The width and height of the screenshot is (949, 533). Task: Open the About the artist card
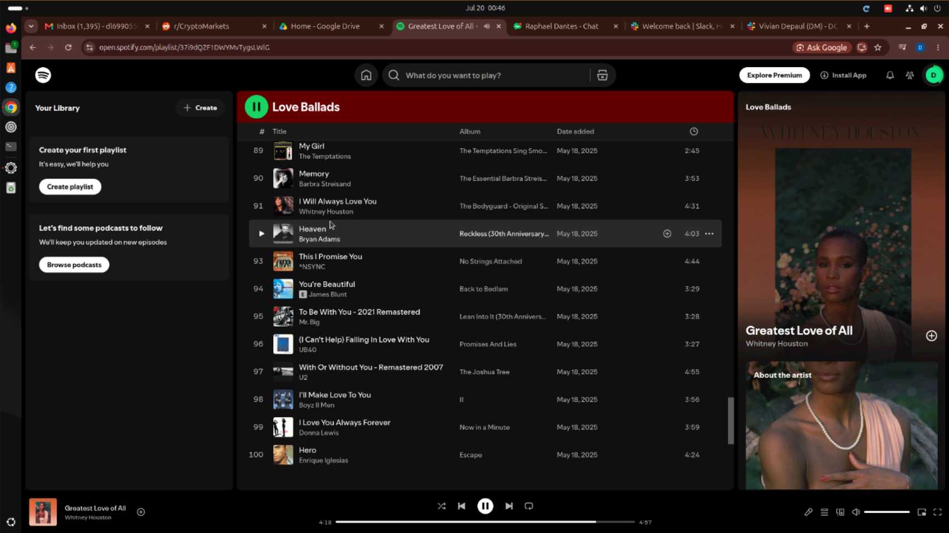(841, 425)
